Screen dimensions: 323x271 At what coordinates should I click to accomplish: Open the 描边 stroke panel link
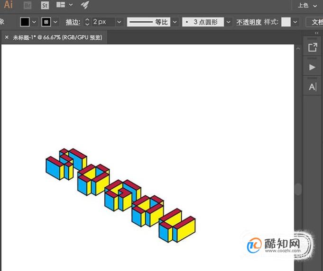pos(73,22)
